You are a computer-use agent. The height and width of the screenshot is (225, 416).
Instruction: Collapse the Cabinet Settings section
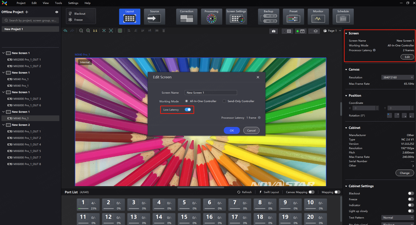(x=346, y=186)
